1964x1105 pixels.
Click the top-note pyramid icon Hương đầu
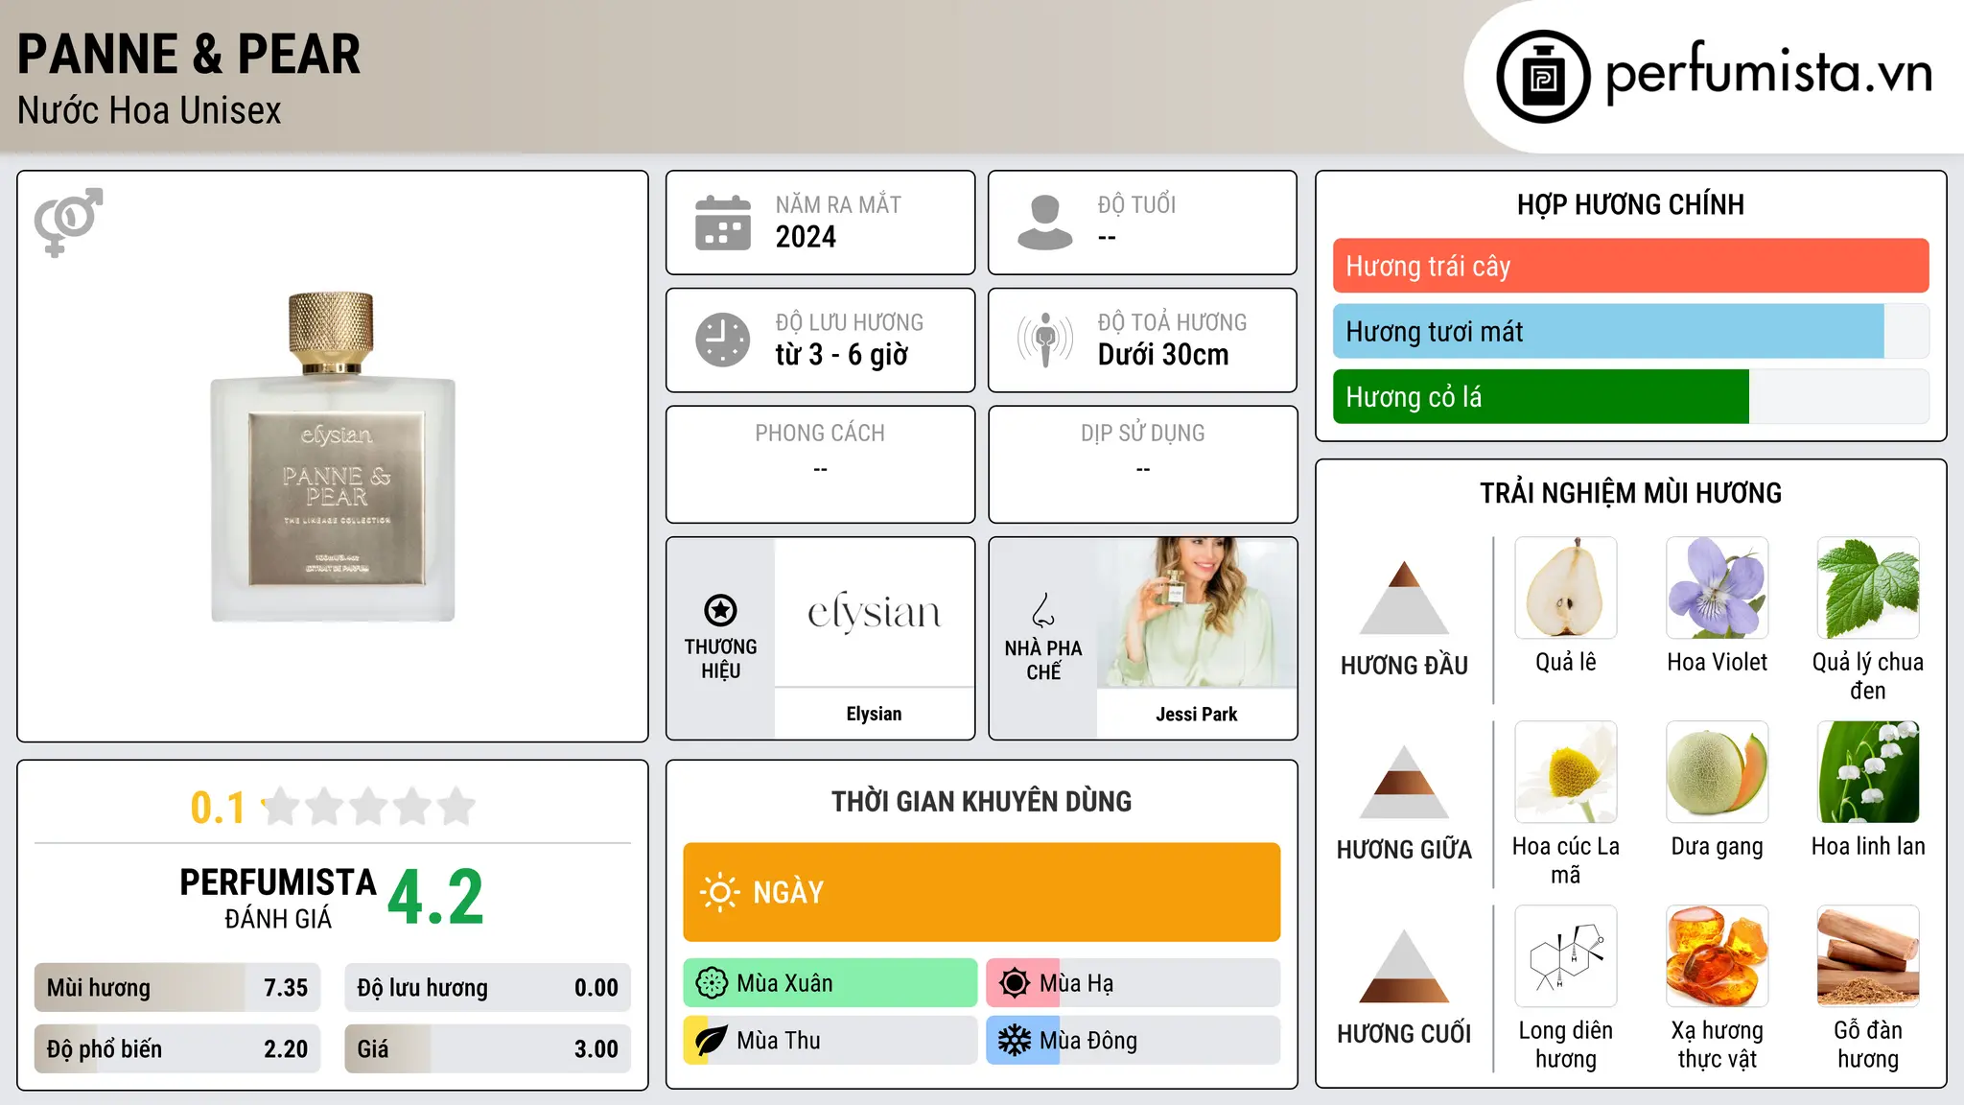1404,598
